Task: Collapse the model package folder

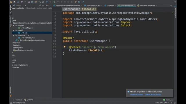Action: coord(14,30)
